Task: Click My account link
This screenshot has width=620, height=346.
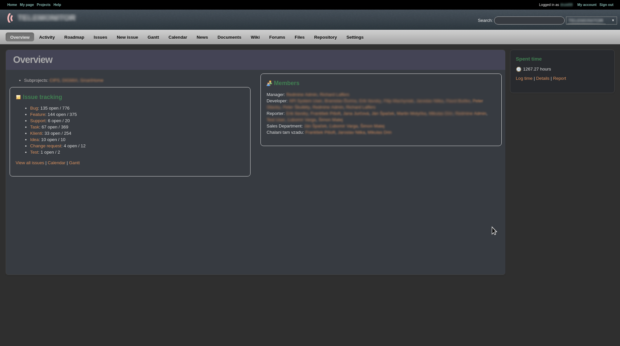Action: (x=587, y=5)
